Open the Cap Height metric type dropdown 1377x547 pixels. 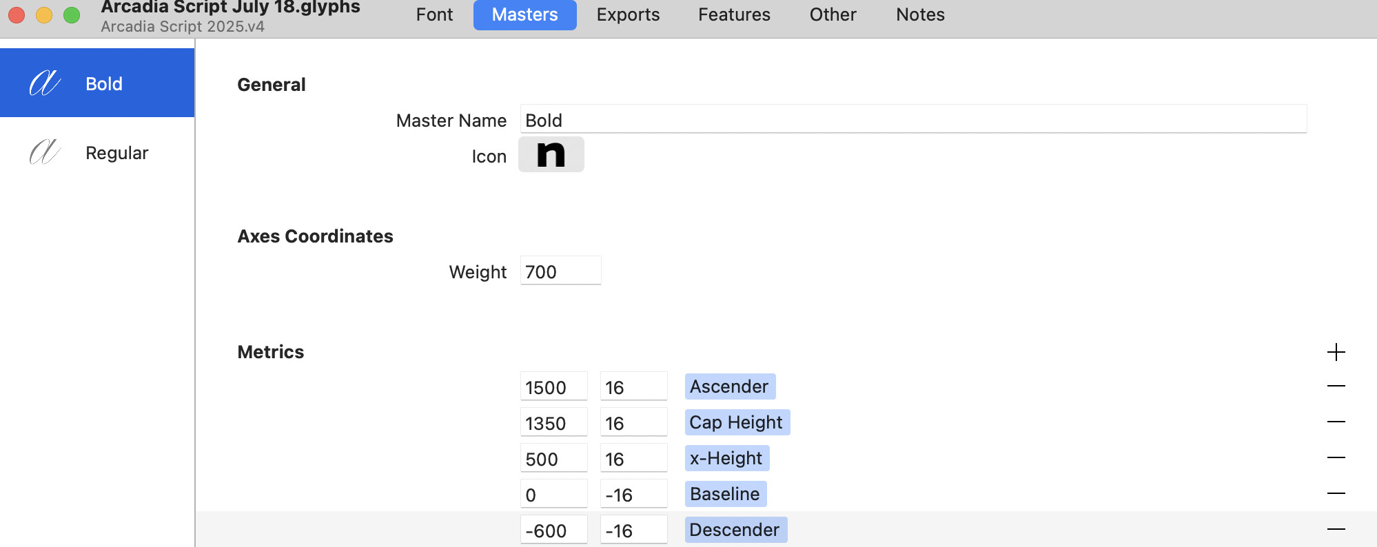click(736, 422)
